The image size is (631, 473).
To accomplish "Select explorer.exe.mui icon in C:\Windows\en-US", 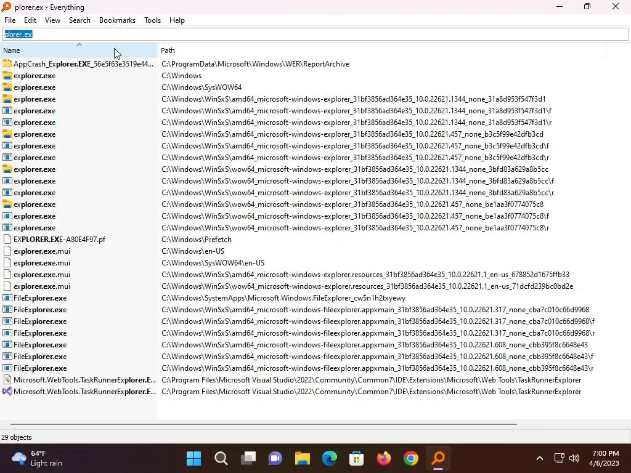I will [7, 251].
